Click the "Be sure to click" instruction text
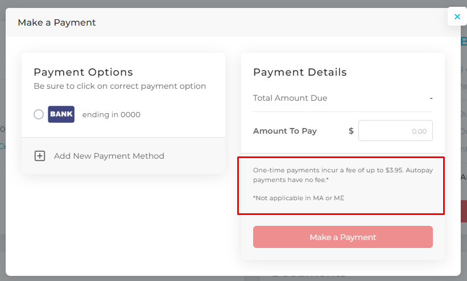The image size is (467, 281). click(119, 86)
